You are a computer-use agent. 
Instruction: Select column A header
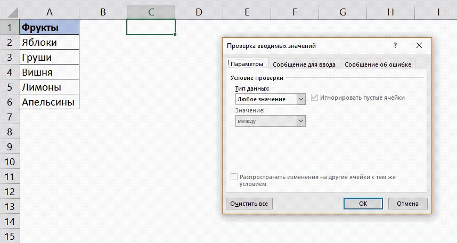point(49,11)
